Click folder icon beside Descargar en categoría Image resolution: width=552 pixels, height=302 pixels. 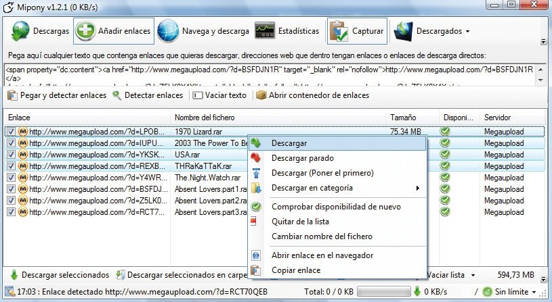click(x=256, y=188)
